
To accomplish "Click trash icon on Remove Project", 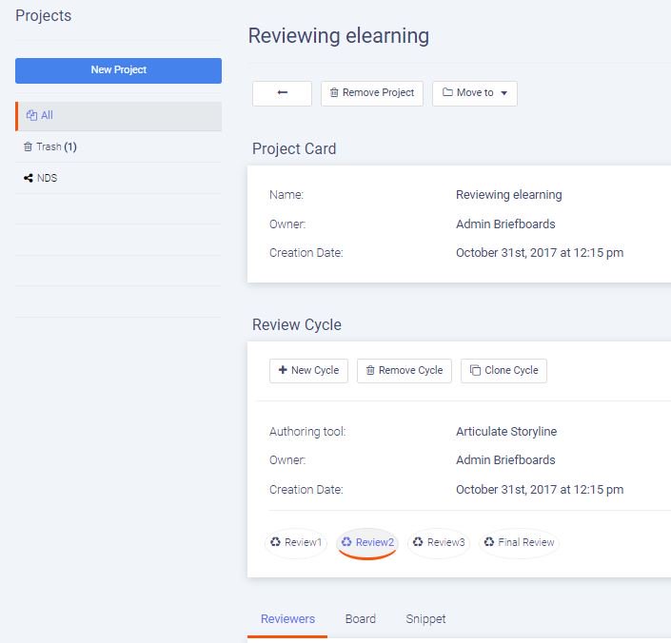I will tap(334, 92).
